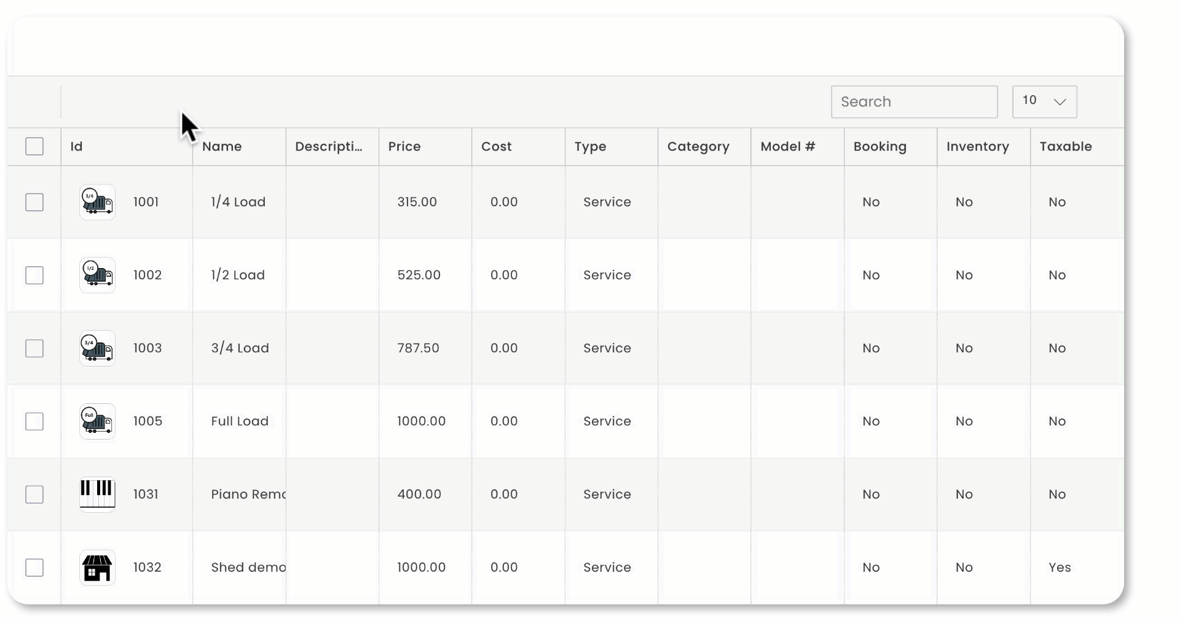Click the 1/2 Load truck icon
This screenshot has width=1180, height=621.
(x=97, y=275)
